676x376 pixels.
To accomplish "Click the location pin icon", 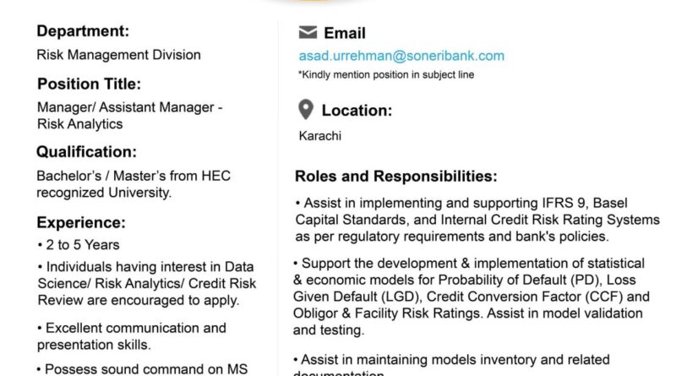I will [307, 110].
